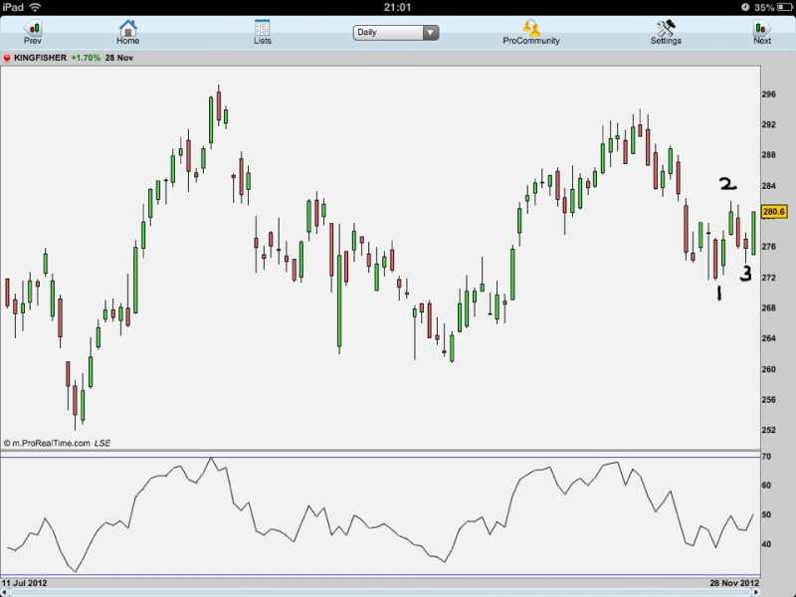Click the dropdown arrow next to Daily
The height and width of the screenshot is (597, 796).
click(x=430, y=32)
